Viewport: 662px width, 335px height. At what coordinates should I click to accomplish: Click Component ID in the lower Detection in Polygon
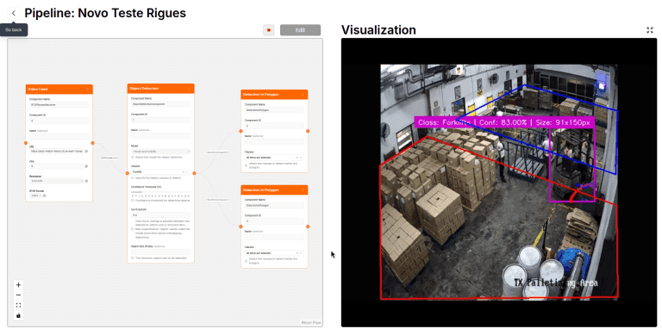pos(274,221)
